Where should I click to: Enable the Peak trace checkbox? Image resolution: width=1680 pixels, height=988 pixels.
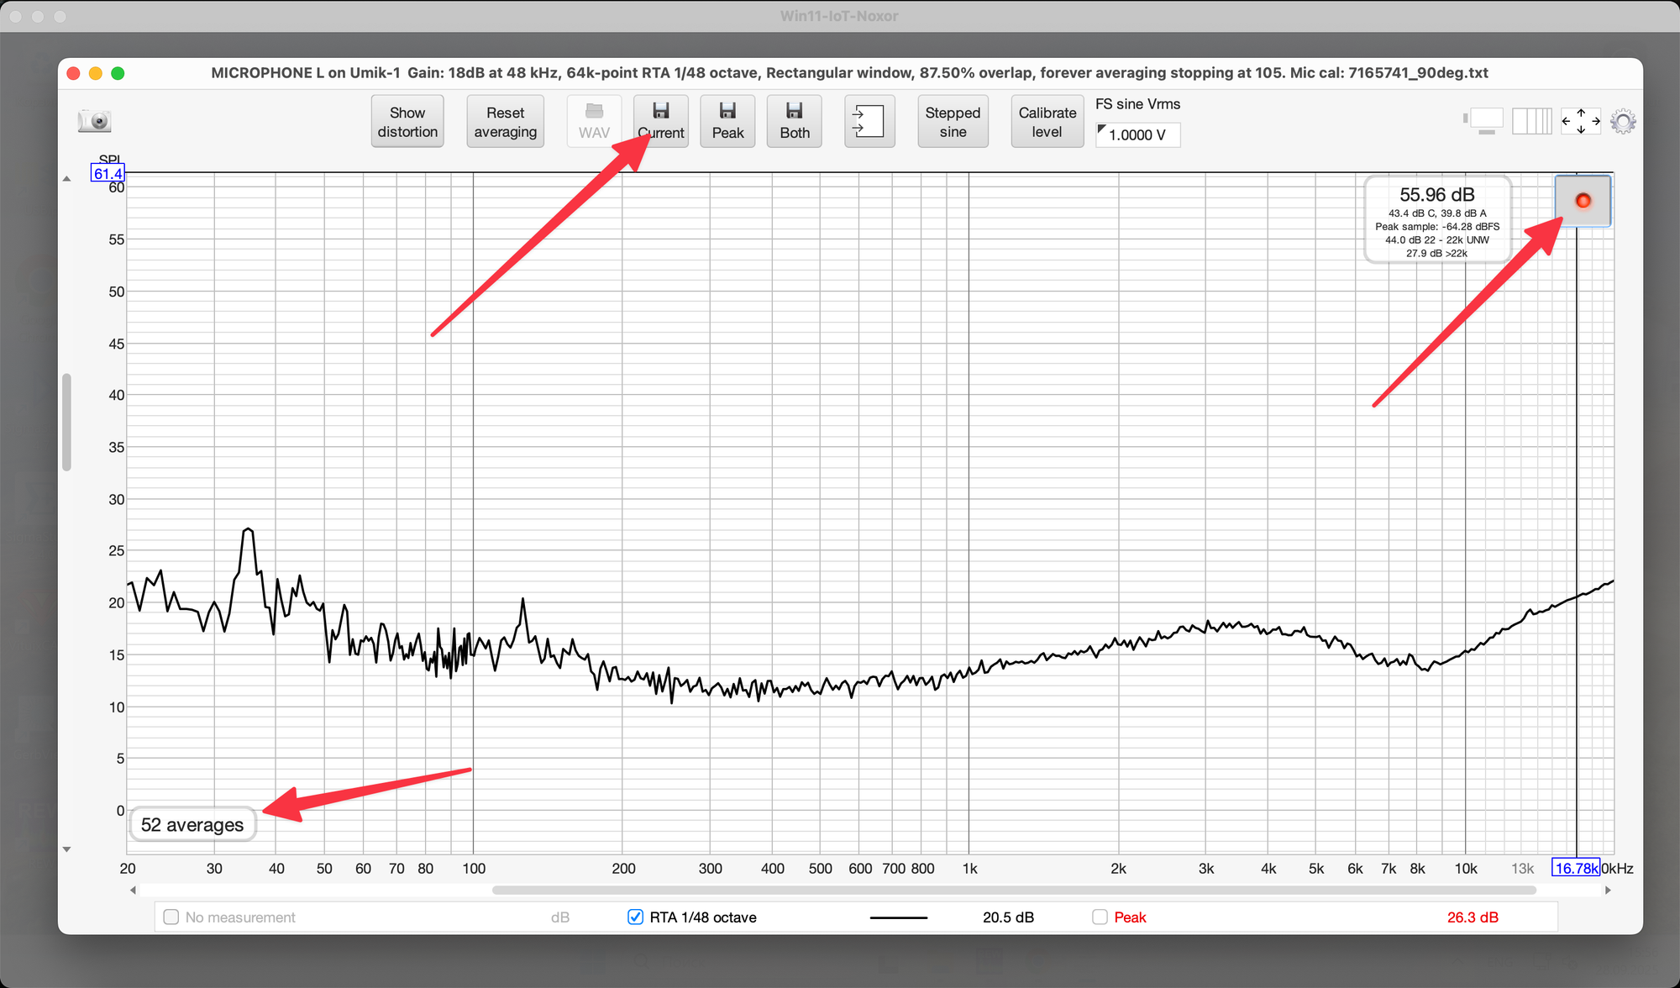(1100, 917)
